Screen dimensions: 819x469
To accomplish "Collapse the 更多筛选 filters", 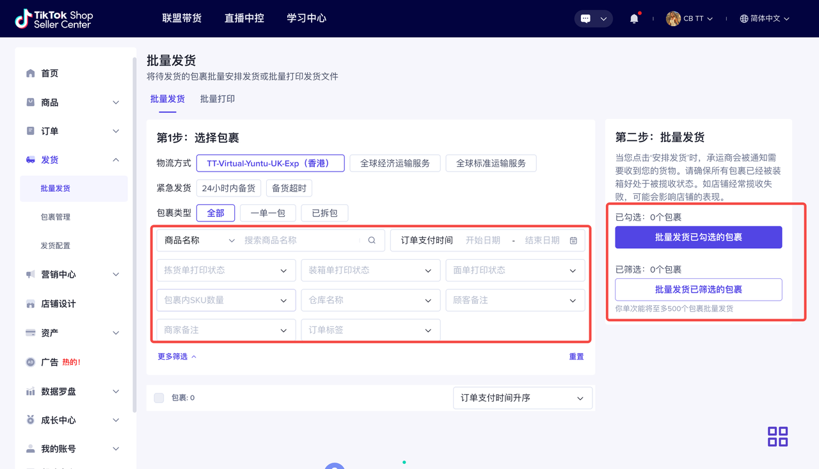I will 177,356.
